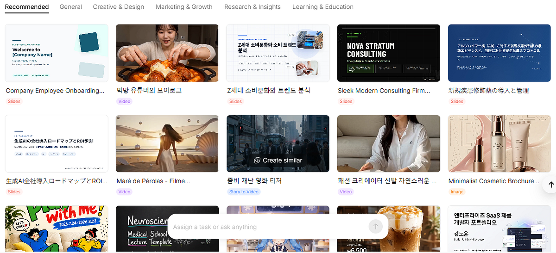Viewport: 556px width, 253px height.
Task: Click the 'Sleek Modern Consulting Firm...' title
Action: 384,91
